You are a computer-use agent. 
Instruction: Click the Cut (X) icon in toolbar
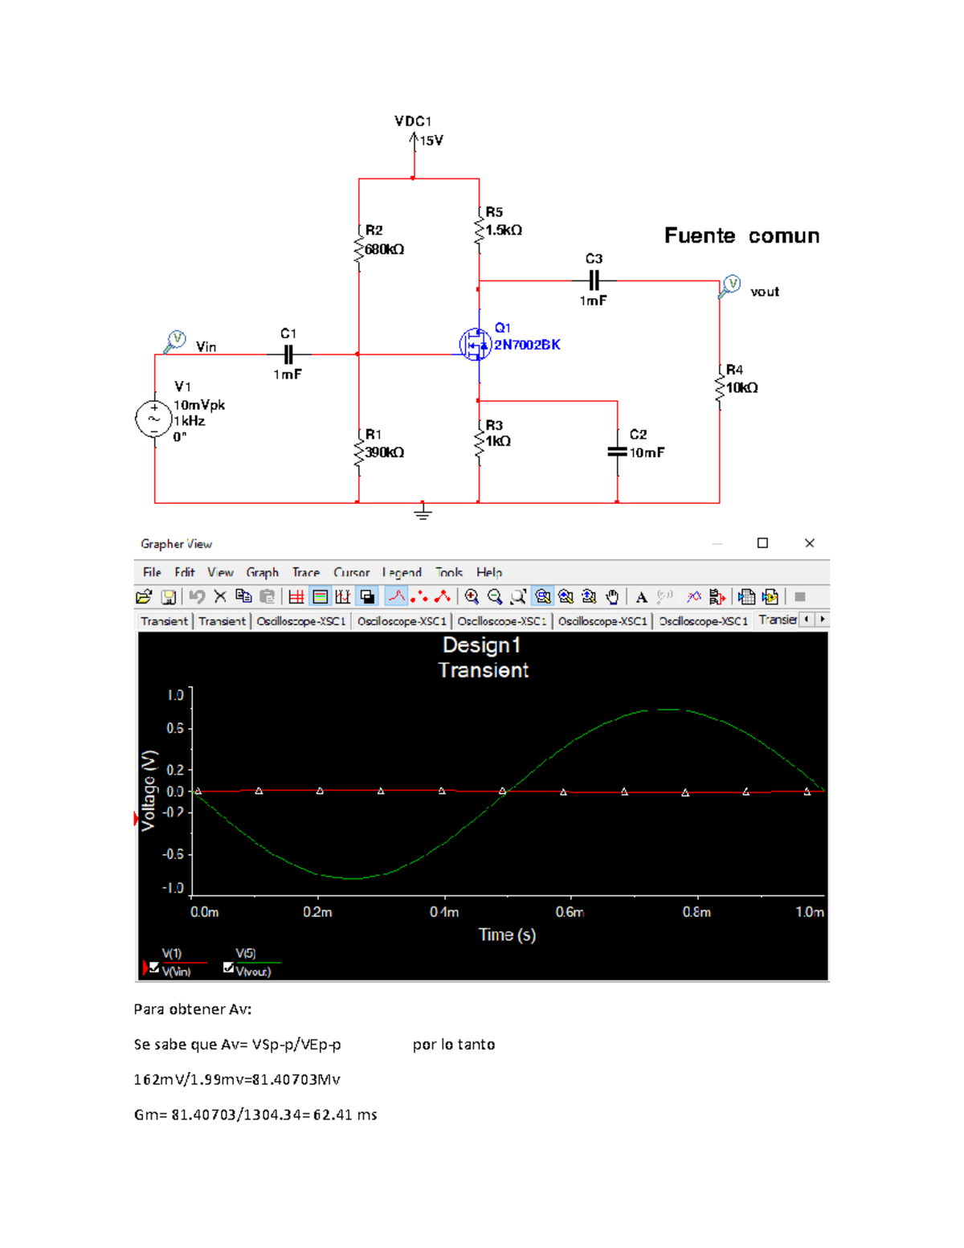[220, 596]
